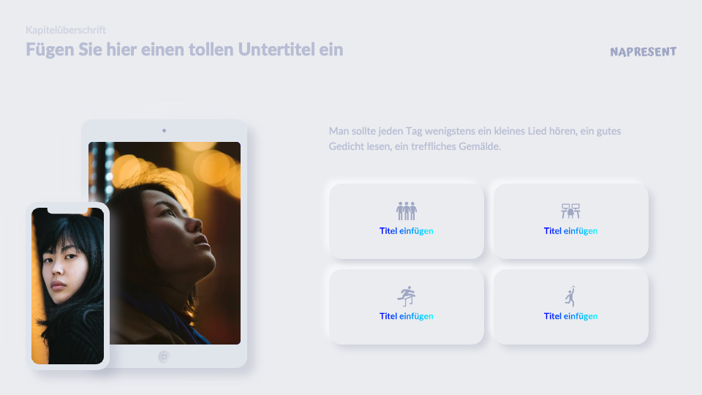Select 'Titel einfügen' under presenter icon
This screenshot has height=395, width=702.
[x=570, y=231]
